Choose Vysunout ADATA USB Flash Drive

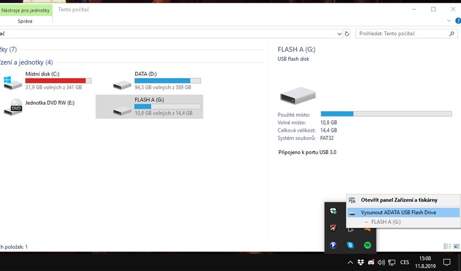pos(398,212)
